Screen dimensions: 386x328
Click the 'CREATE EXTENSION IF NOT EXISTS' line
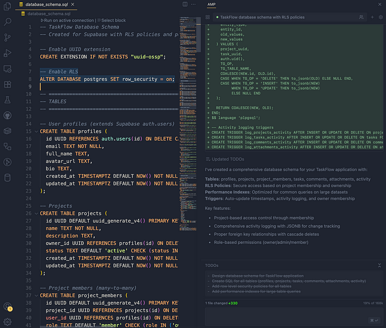(x=103, y=57)
